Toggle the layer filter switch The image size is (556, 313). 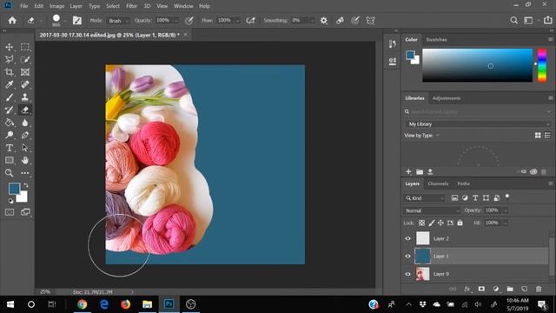pyautogui.click(x=507, y=196)
